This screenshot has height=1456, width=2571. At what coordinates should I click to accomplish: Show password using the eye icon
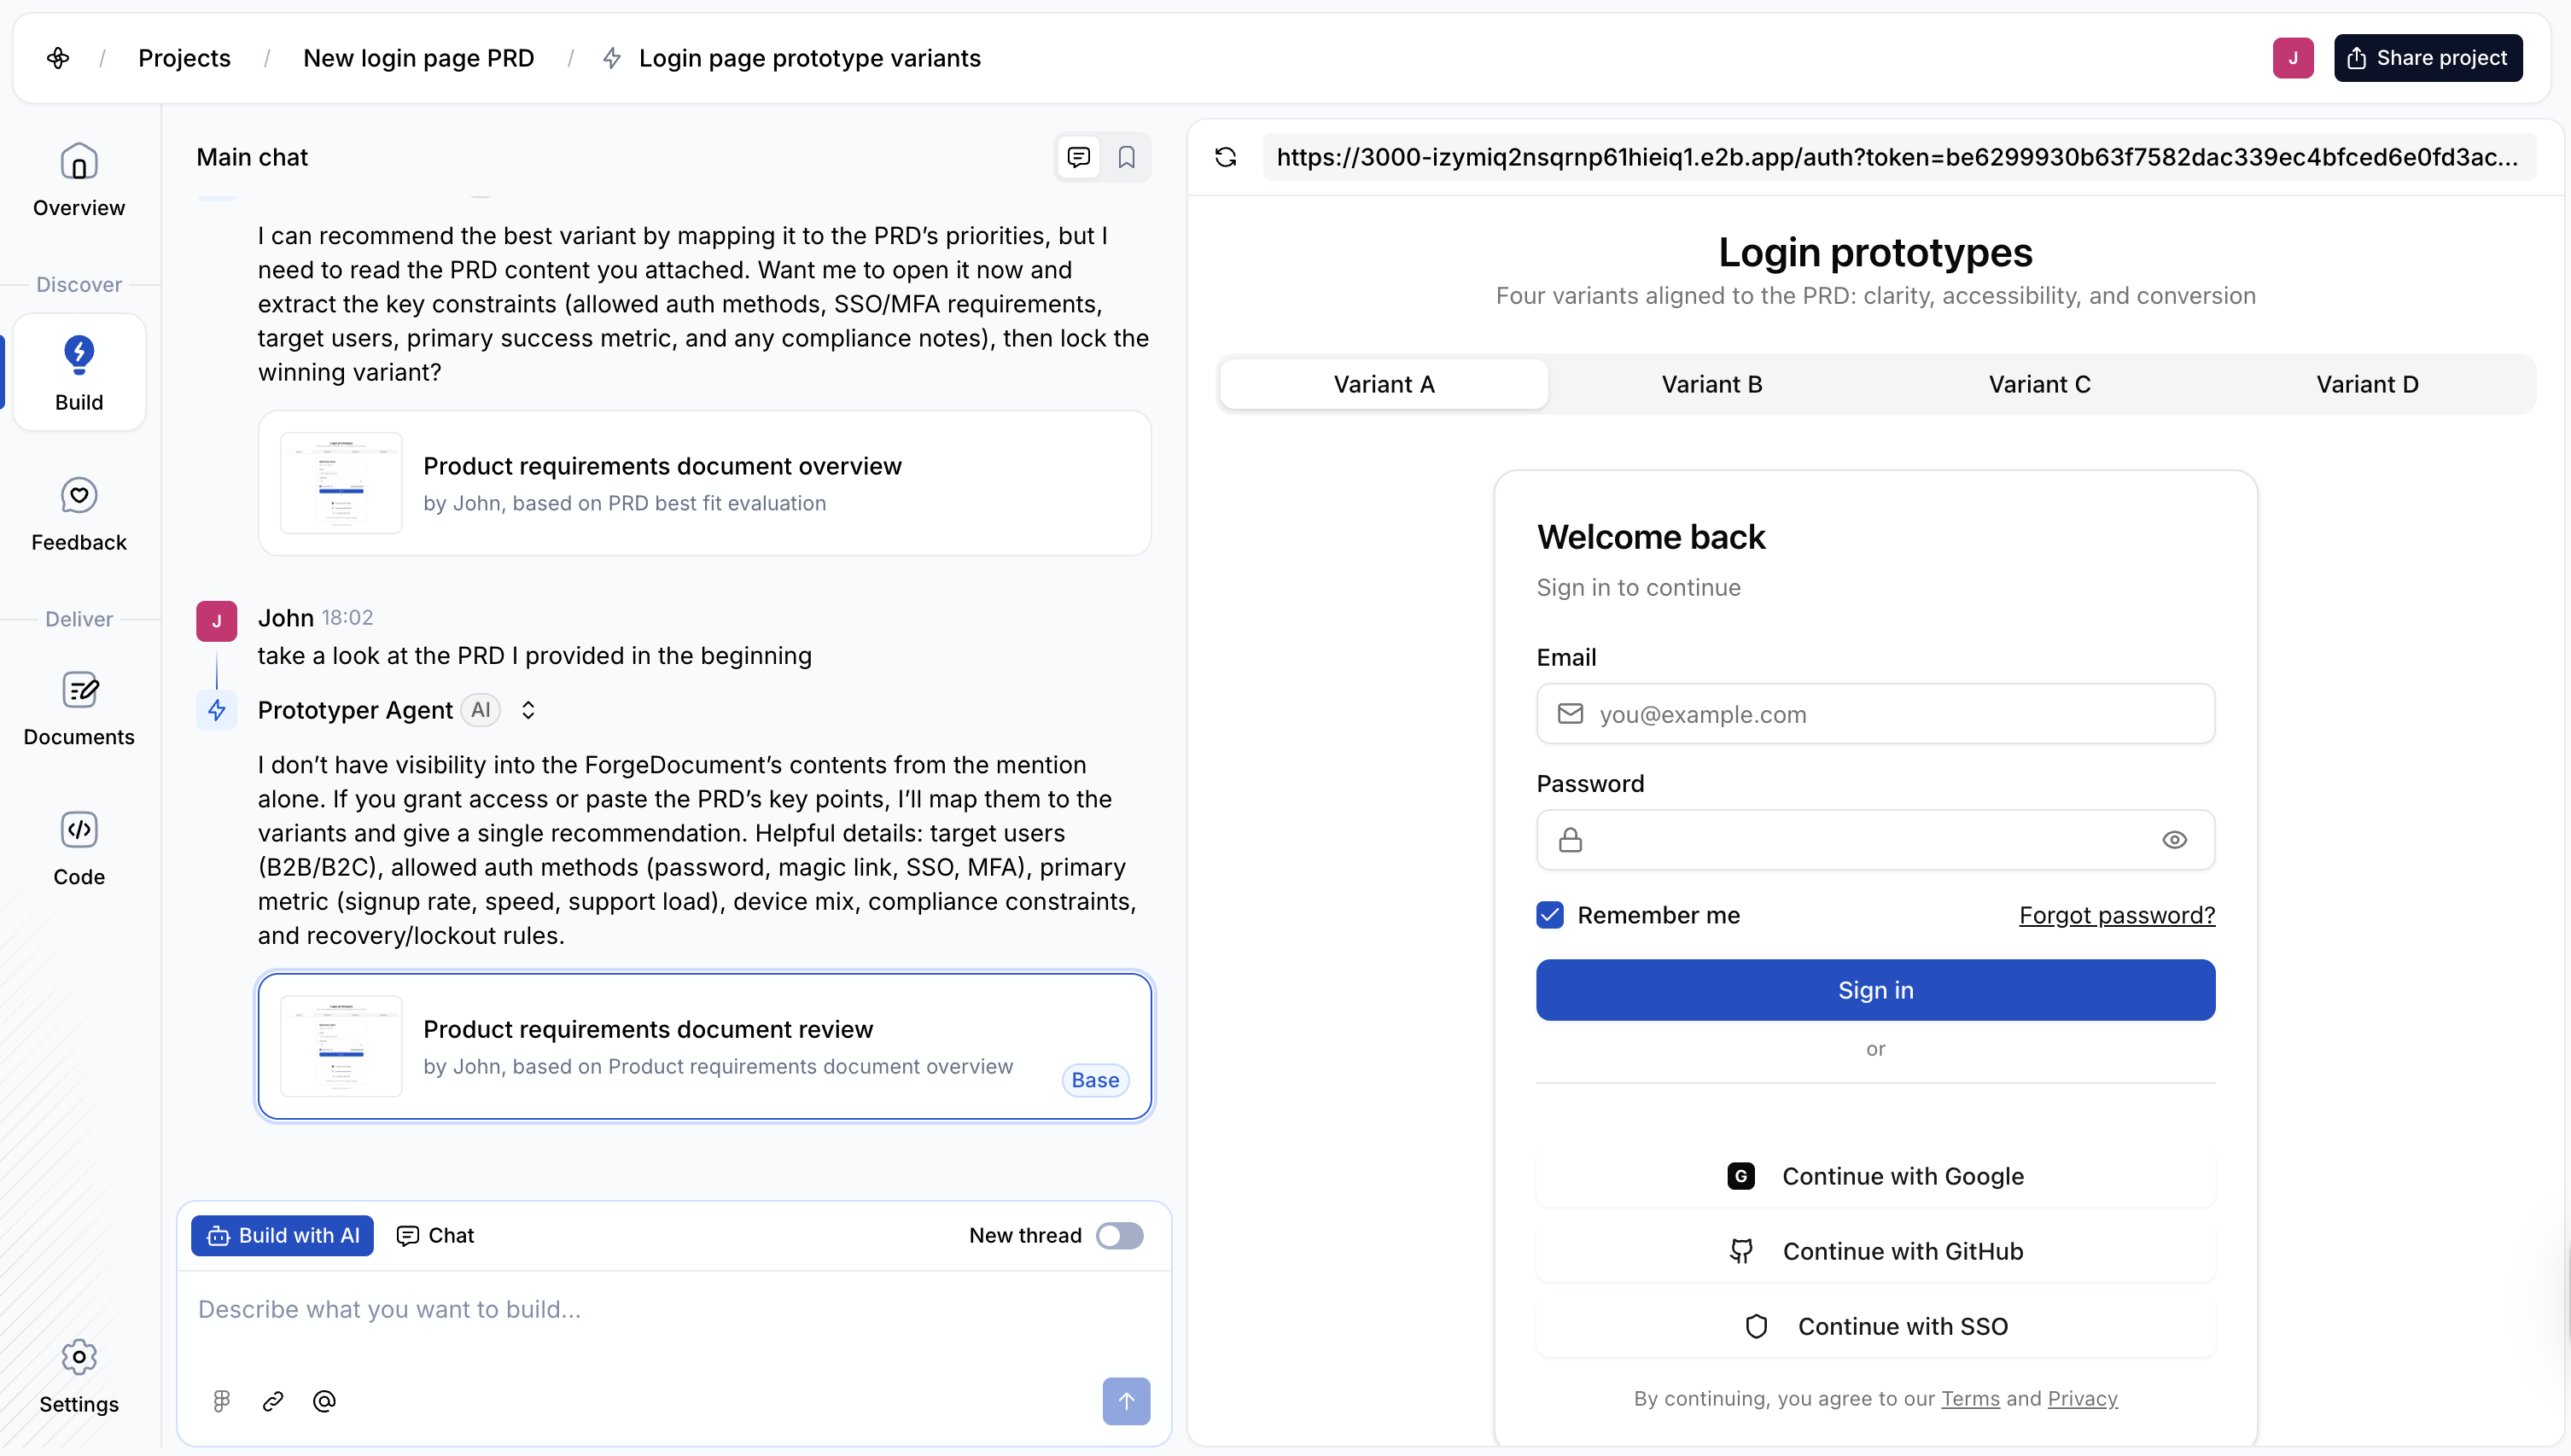2174,840
